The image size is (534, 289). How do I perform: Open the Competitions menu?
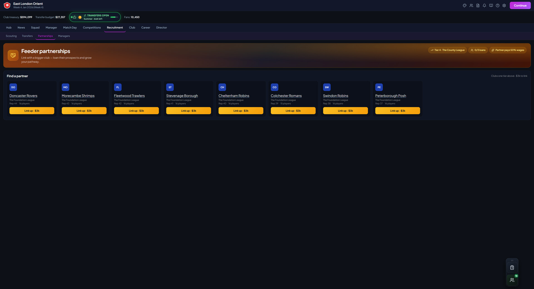click(92, 28)
